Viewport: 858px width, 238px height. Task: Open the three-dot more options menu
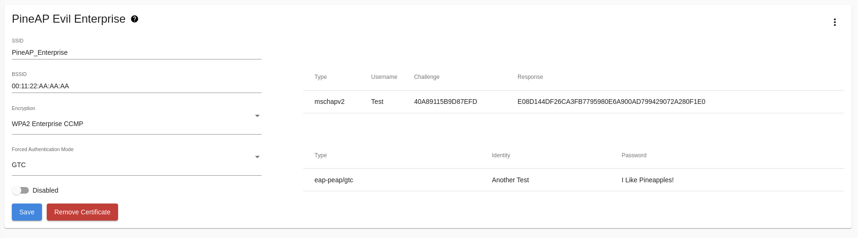[x=834, y=22]
